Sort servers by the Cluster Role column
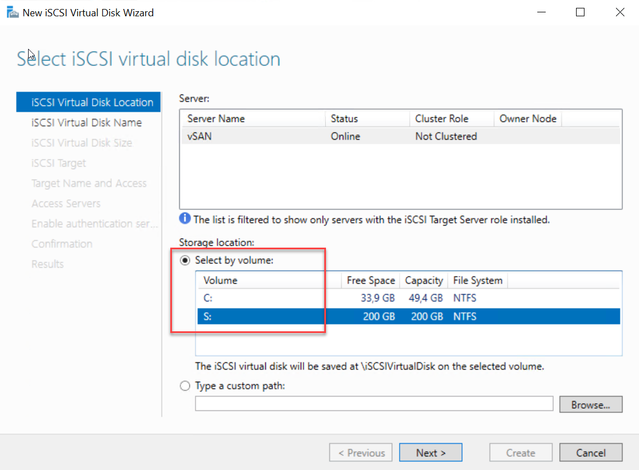Image resolution: width=639 pixels, height=470 pixels. tap(452, 118)
